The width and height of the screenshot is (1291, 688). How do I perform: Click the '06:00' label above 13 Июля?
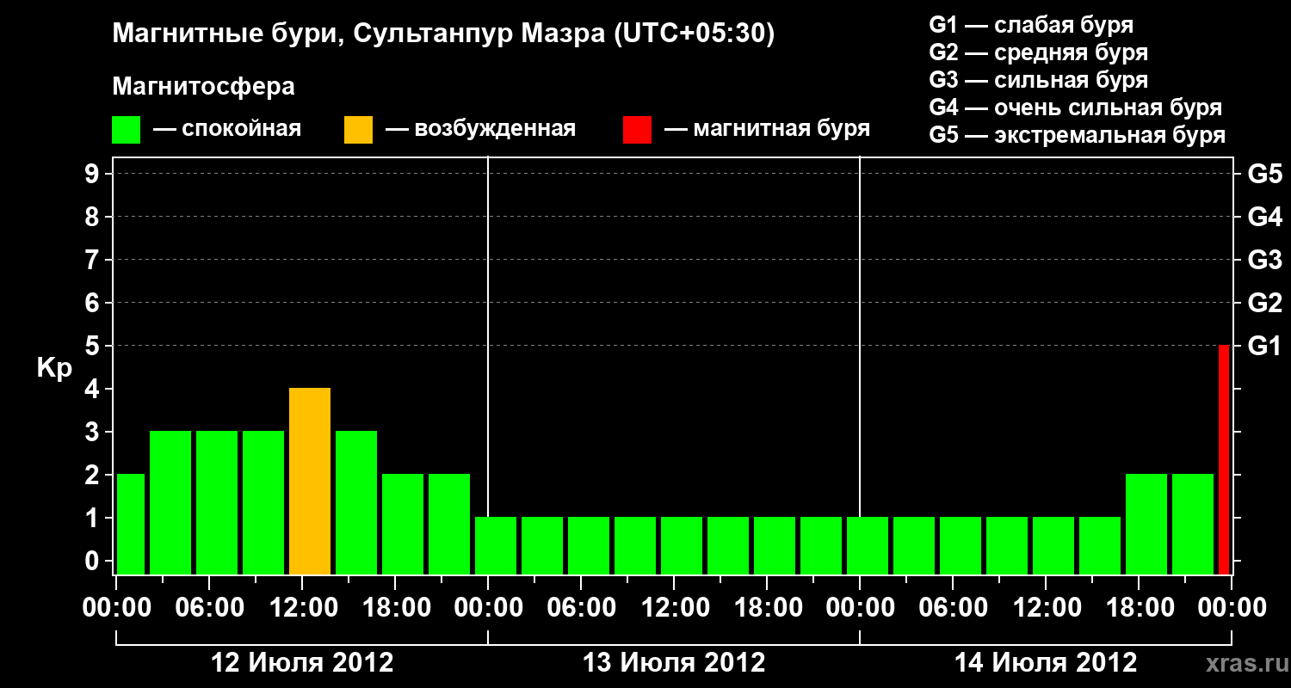pyautogui.click(x=581, y=608)
